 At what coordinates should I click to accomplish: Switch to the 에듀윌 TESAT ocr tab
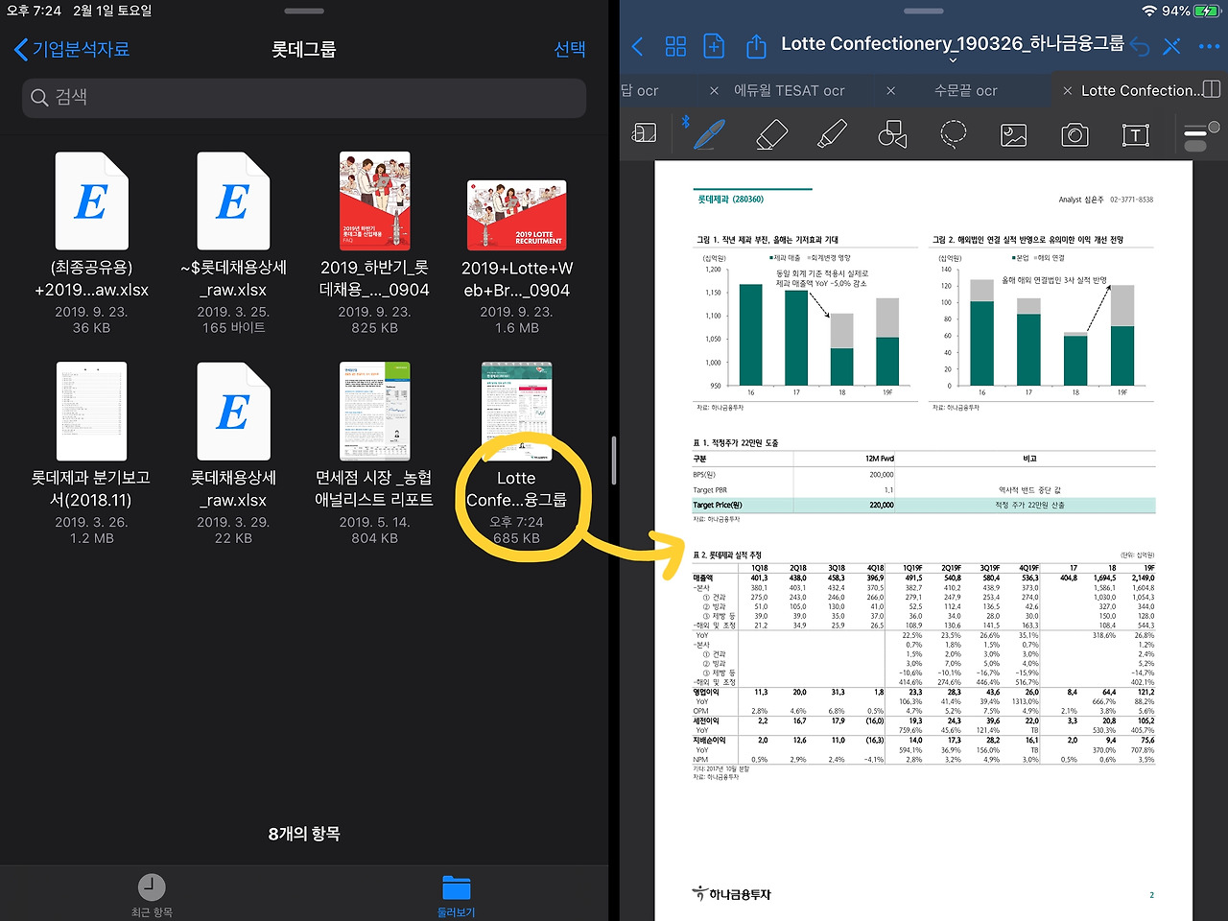[x=790, y=90]
